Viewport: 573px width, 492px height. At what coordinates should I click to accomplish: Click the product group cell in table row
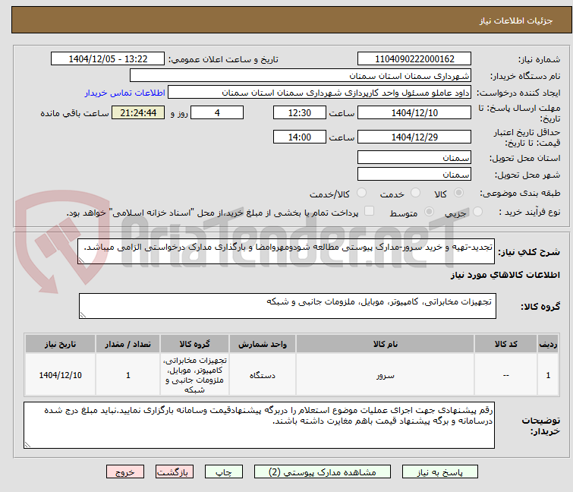click(x=194, y=374)
